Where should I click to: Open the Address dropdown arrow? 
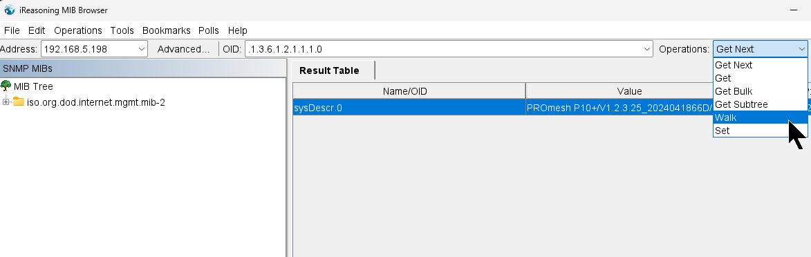tap(142, 49)
